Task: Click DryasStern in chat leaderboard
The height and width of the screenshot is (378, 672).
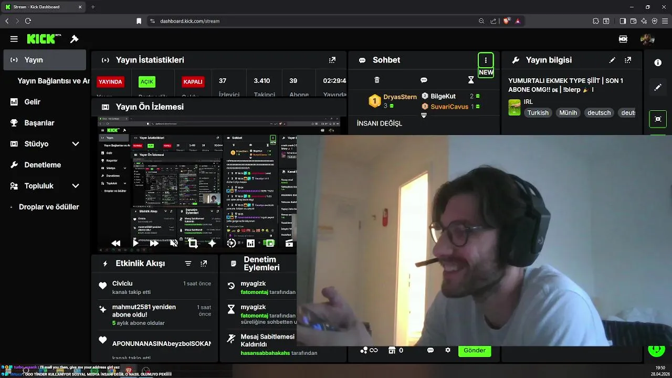Action: click(400, 97)
